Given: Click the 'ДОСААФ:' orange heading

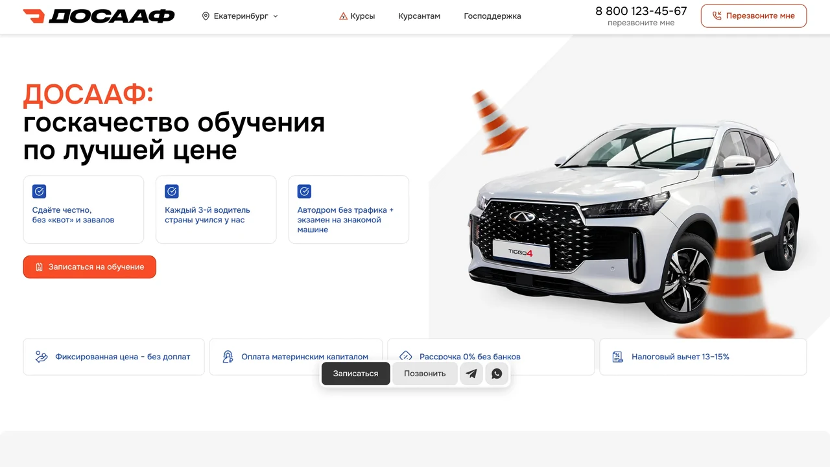Looking at the screenshot, I should pos(88,95).
